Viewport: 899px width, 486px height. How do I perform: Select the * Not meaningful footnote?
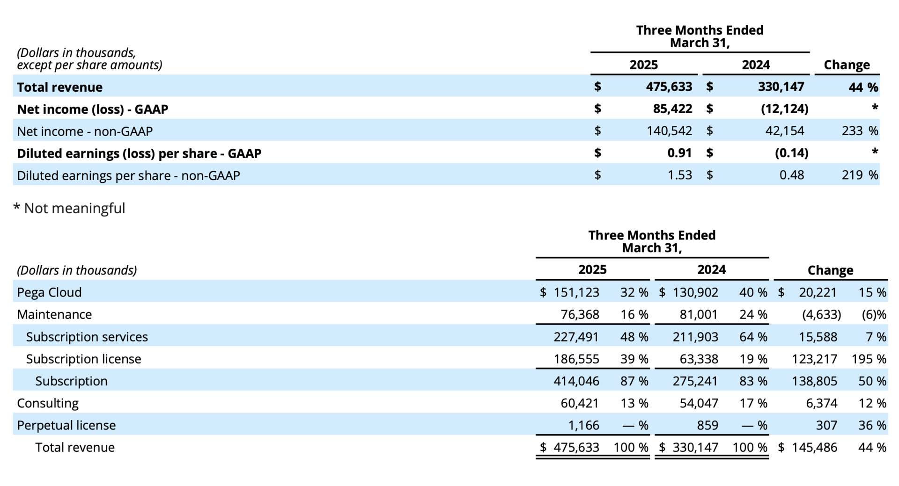tap(69, 208)
